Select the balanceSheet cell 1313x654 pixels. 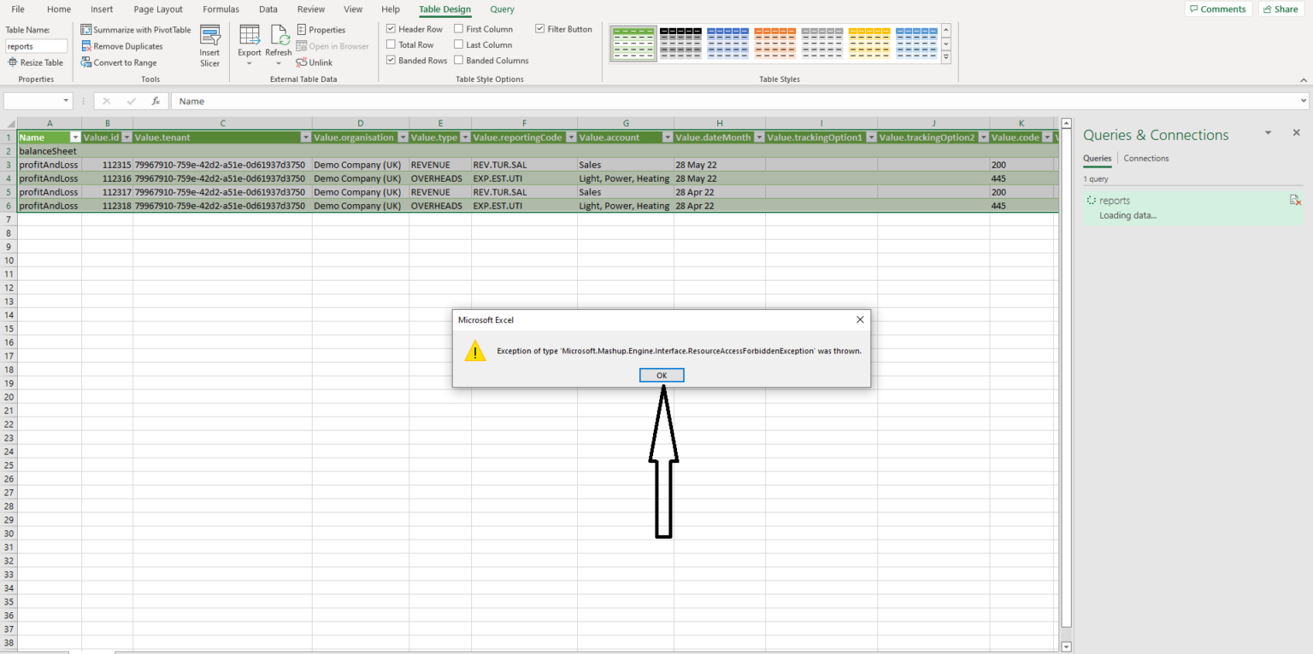tap(50, 151)
